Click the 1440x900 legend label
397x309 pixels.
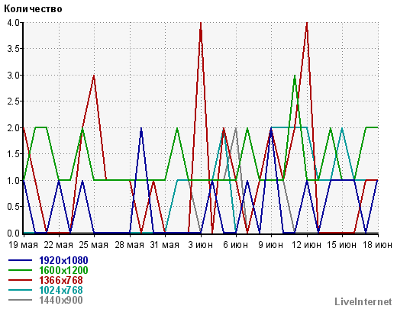tap(61, 300)
